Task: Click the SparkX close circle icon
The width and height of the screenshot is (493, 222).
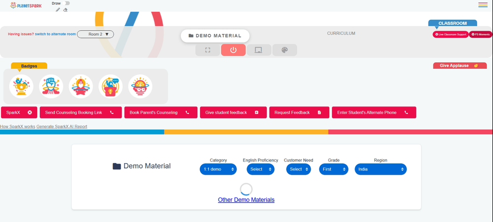Action: coord(30,112)
